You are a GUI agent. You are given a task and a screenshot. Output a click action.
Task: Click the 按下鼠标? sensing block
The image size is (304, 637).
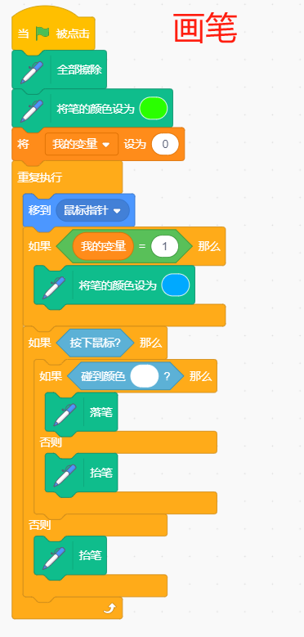(x=95, y=343)
